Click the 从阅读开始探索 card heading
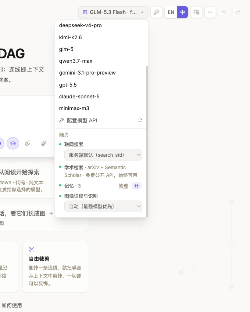 19,172
